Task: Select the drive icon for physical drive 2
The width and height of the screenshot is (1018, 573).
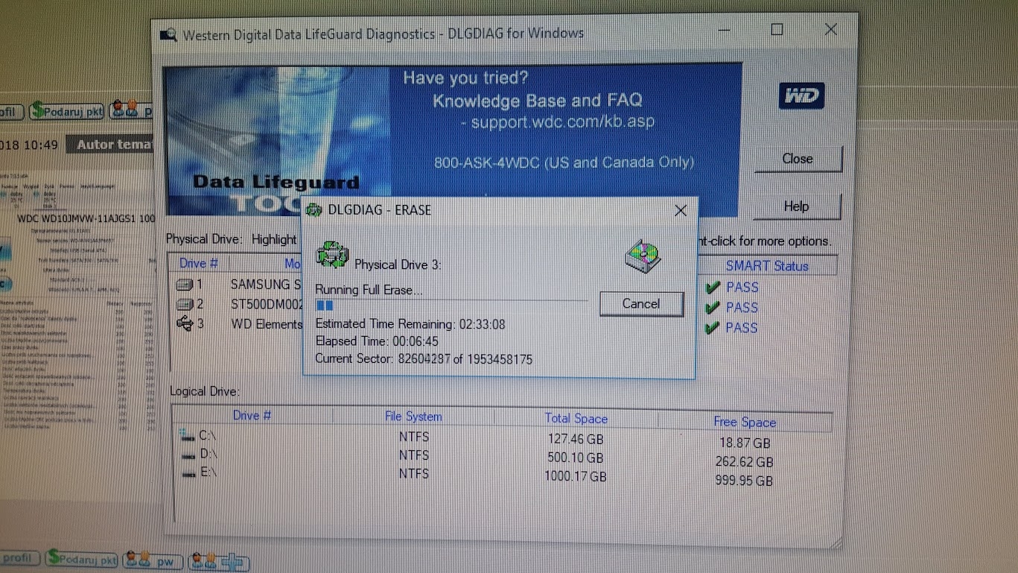Action: click(184, 304)
